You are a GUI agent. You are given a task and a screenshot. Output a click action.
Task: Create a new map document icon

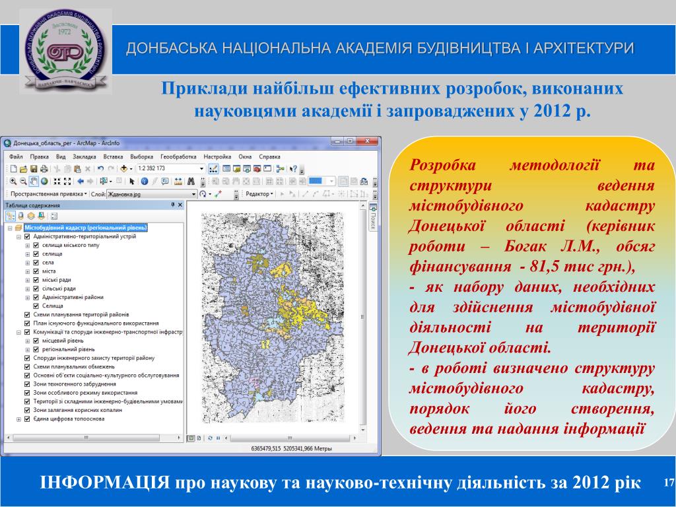click(x=13, y=169)
